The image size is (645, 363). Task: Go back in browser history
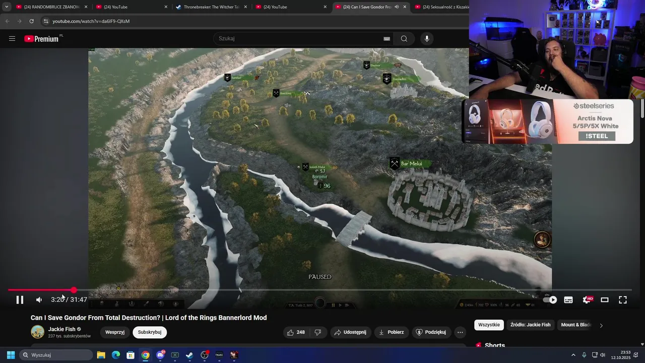(7, 21)
